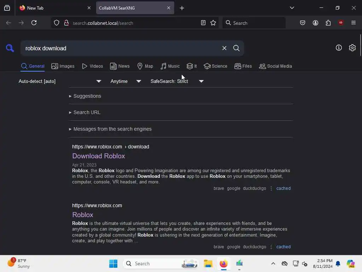Open the Firefox View icon at top left
Screen dimensions: 362x272
7,8
